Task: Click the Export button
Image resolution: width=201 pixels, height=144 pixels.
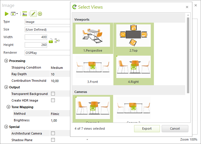Action: [147, 129]
